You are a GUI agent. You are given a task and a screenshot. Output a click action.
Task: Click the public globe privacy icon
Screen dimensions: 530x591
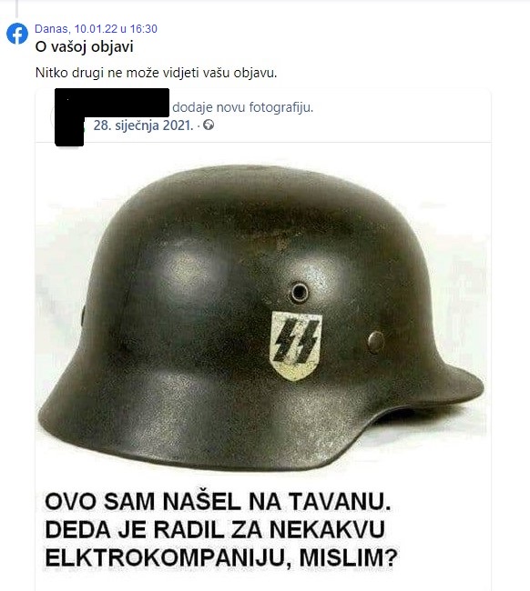pyautogui.click(x=209, y=125)
